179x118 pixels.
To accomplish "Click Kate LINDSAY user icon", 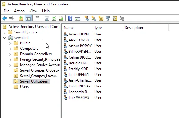I will (x=66, y=86).
